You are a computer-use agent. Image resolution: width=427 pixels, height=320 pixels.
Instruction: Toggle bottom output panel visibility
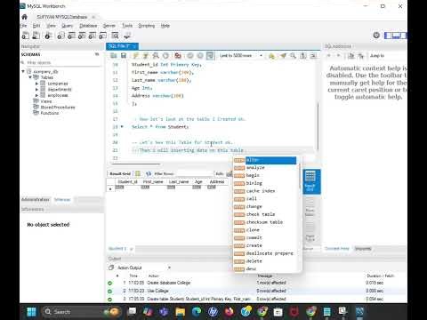[x=396, y=36]
